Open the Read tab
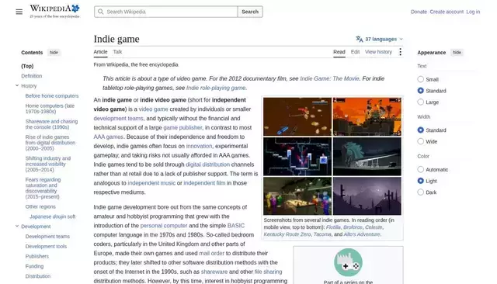The image size is (497, 284). 339,52
